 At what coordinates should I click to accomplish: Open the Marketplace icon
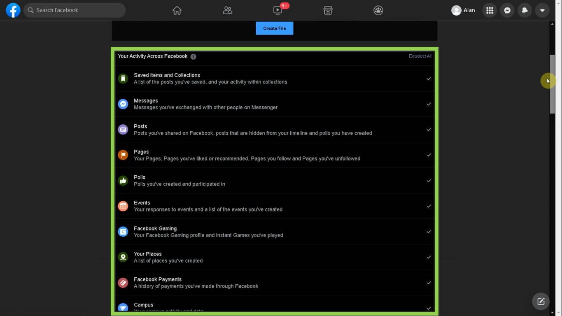pyautogui.click(x=328, y=10)
